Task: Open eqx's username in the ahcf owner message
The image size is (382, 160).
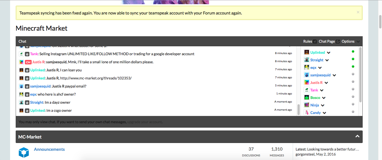Action: click(x=33, y=94)
